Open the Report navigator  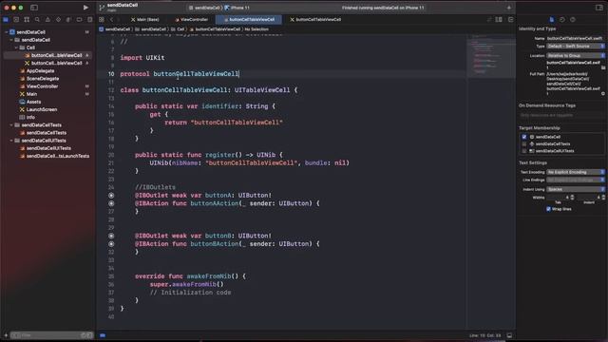tap(89, 19)
